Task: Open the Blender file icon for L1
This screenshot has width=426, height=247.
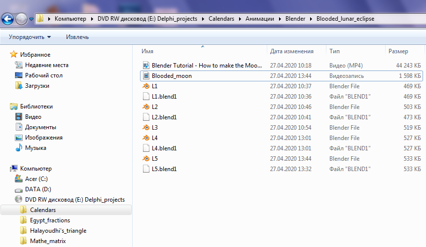Action: click(x=146, y=86)
